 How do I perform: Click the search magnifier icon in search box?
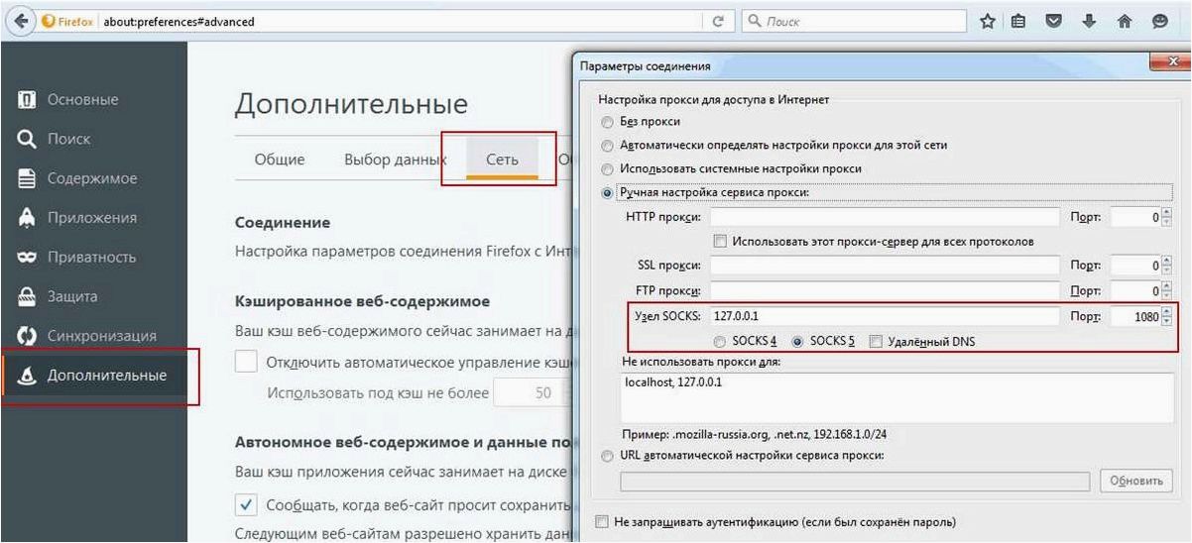click(756, 22)
